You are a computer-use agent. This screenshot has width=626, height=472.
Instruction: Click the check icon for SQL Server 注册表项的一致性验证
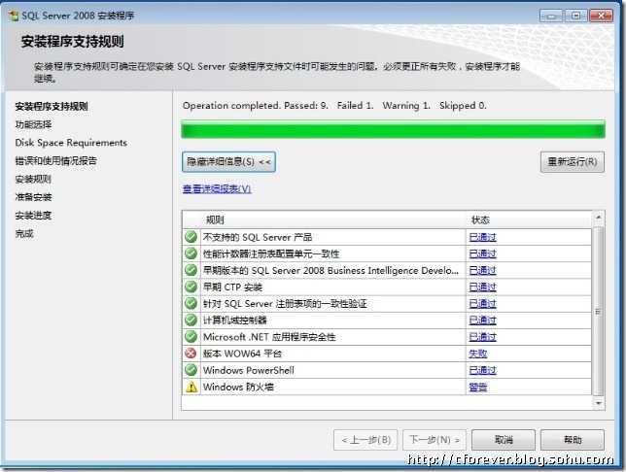(191, 303)
